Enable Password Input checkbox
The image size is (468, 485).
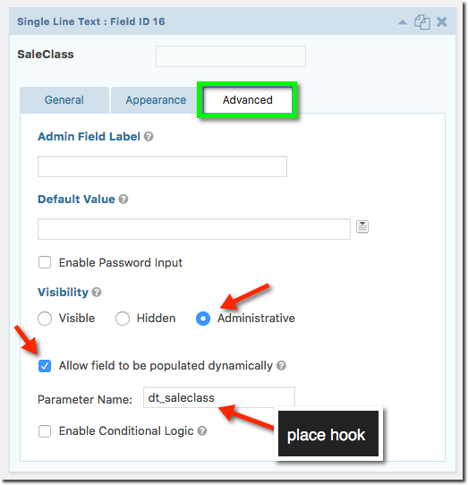click(45, 262)
